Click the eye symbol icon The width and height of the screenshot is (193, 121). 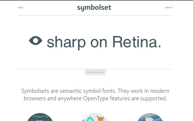[36, 41]
